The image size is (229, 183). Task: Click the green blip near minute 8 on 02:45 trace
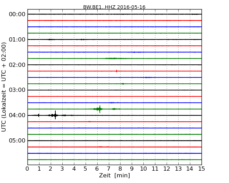(x=123, y=84)
